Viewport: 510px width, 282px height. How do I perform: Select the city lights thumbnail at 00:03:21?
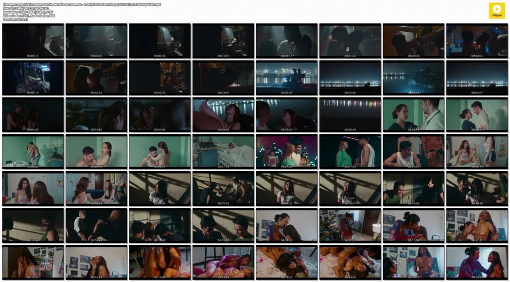coord(286,78)
